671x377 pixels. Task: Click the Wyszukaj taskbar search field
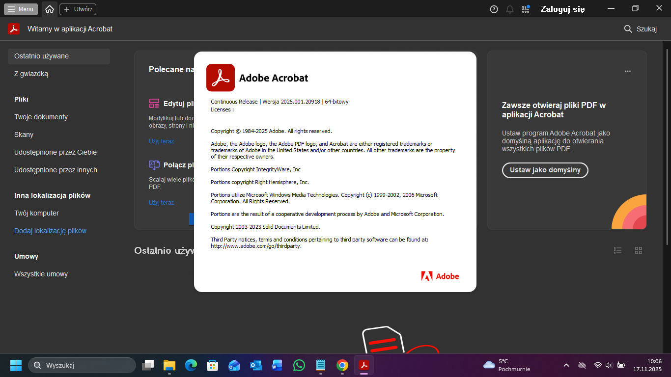(82, 365)
